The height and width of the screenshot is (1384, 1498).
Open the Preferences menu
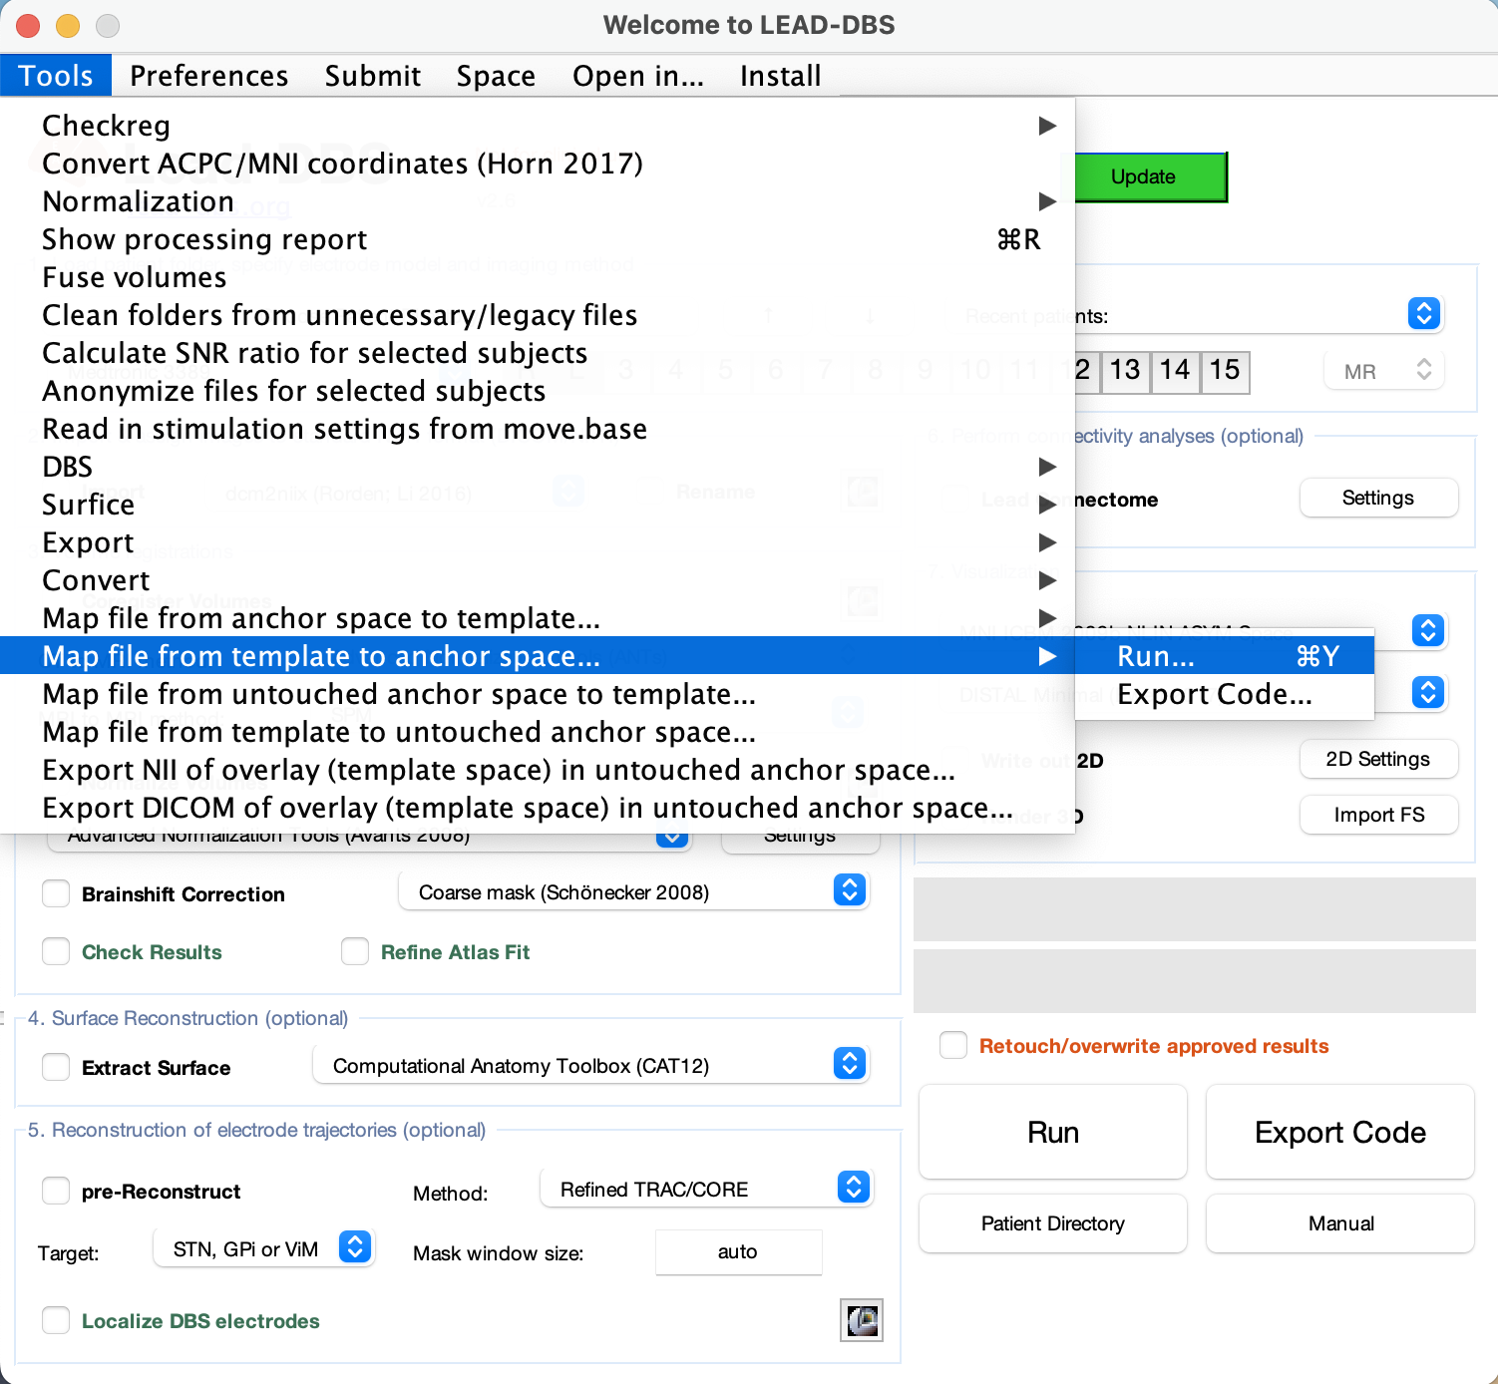click(209, 76)
